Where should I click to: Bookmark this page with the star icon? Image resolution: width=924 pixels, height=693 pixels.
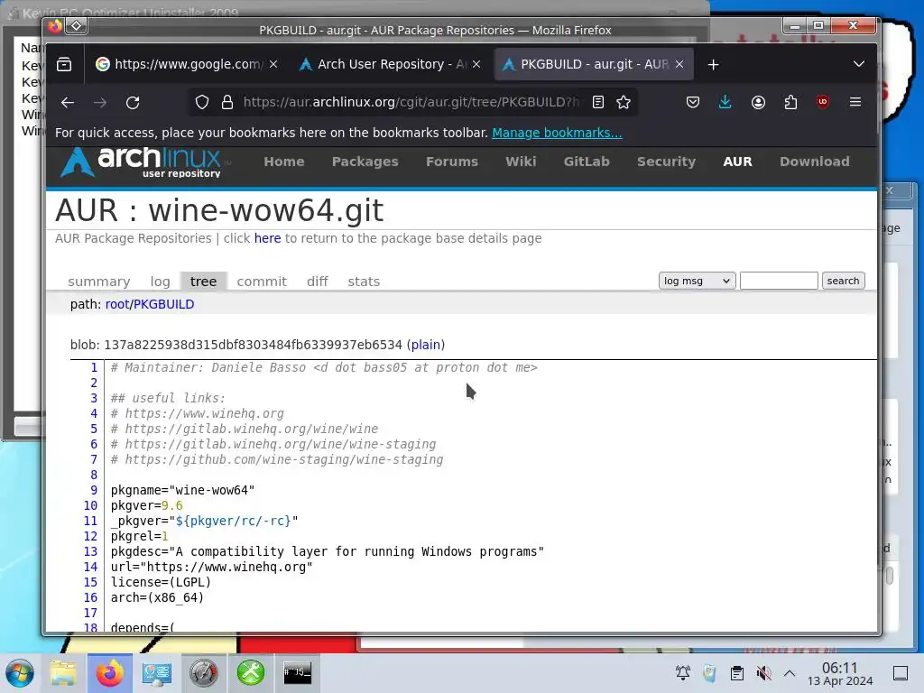click(624, 103)
